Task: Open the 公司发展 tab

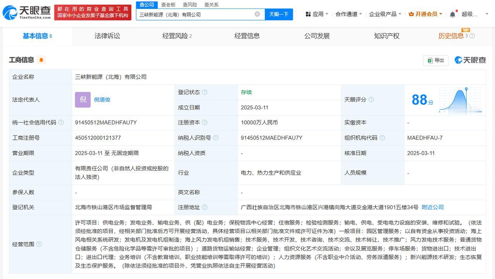Action: point(317,36)
